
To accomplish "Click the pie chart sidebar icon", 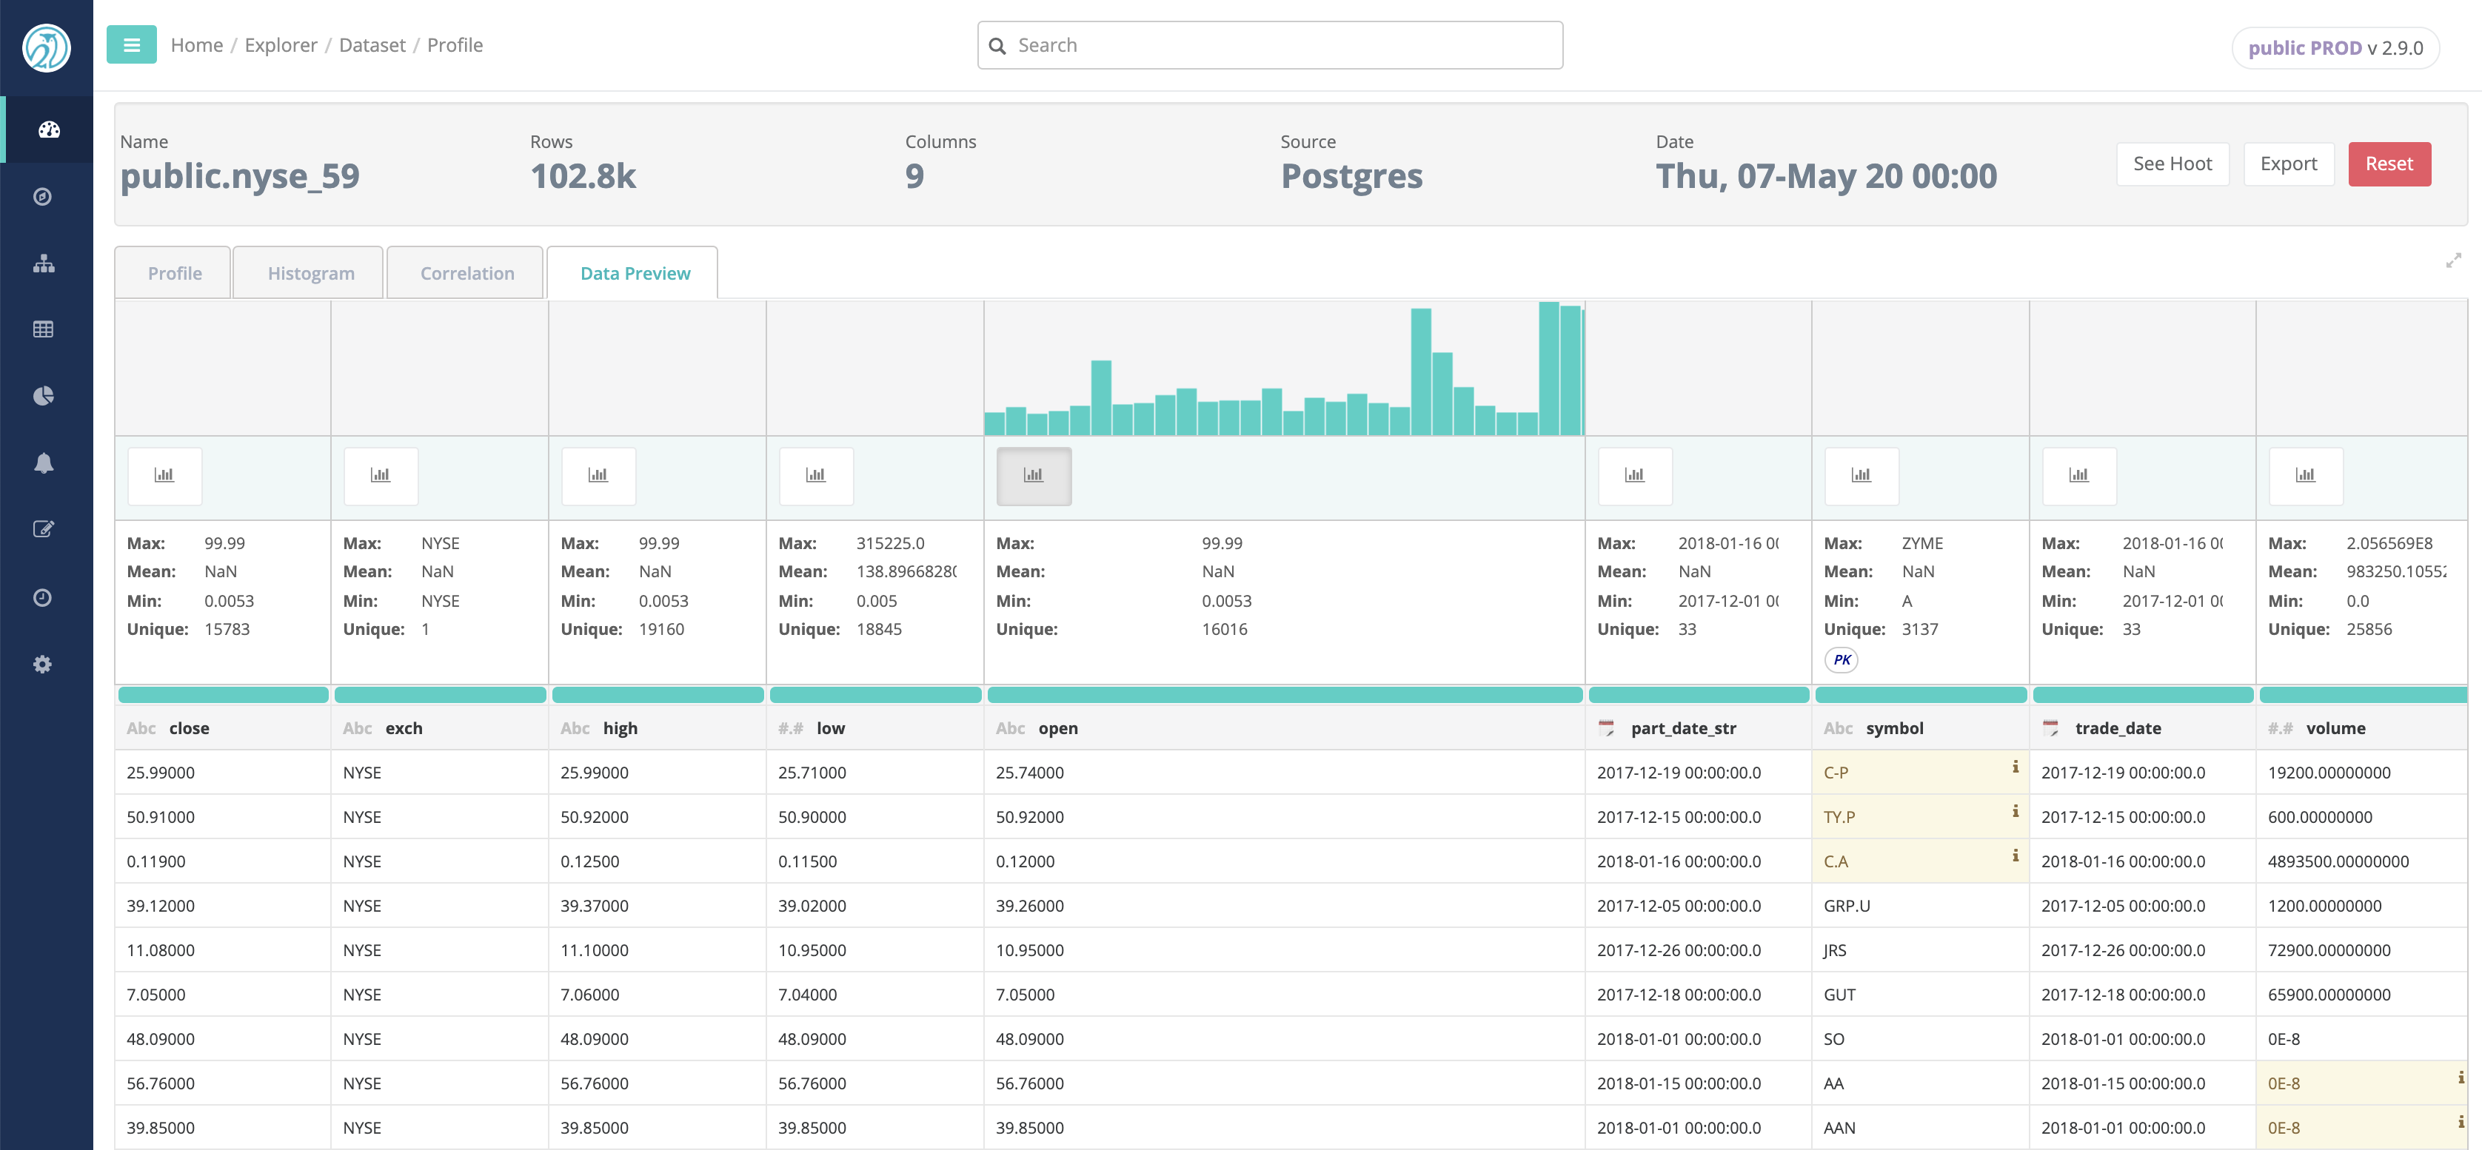I will (44, 396).
